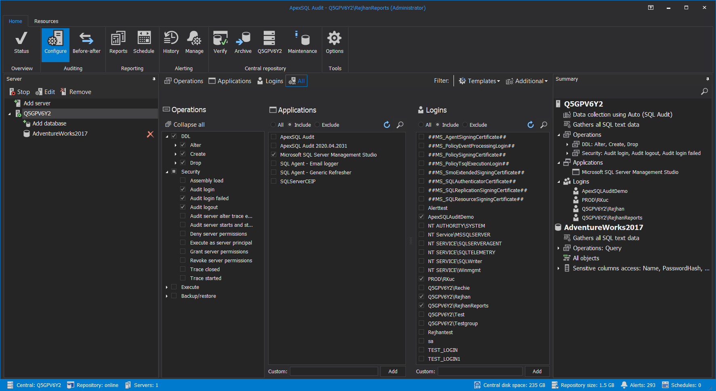Click Repository size in status bar
The height and width of the screenshot is (391, 716).
[x=583, y=385]
